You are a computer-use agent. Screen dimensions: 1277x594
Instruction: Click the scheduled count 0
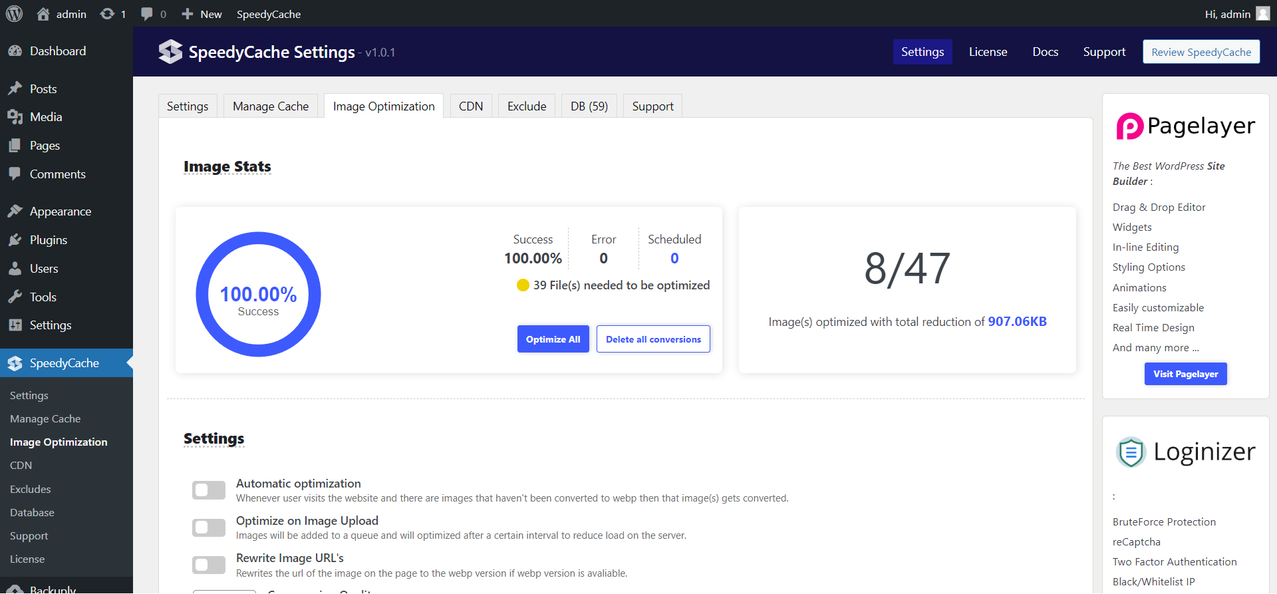[x=674, y=258]
